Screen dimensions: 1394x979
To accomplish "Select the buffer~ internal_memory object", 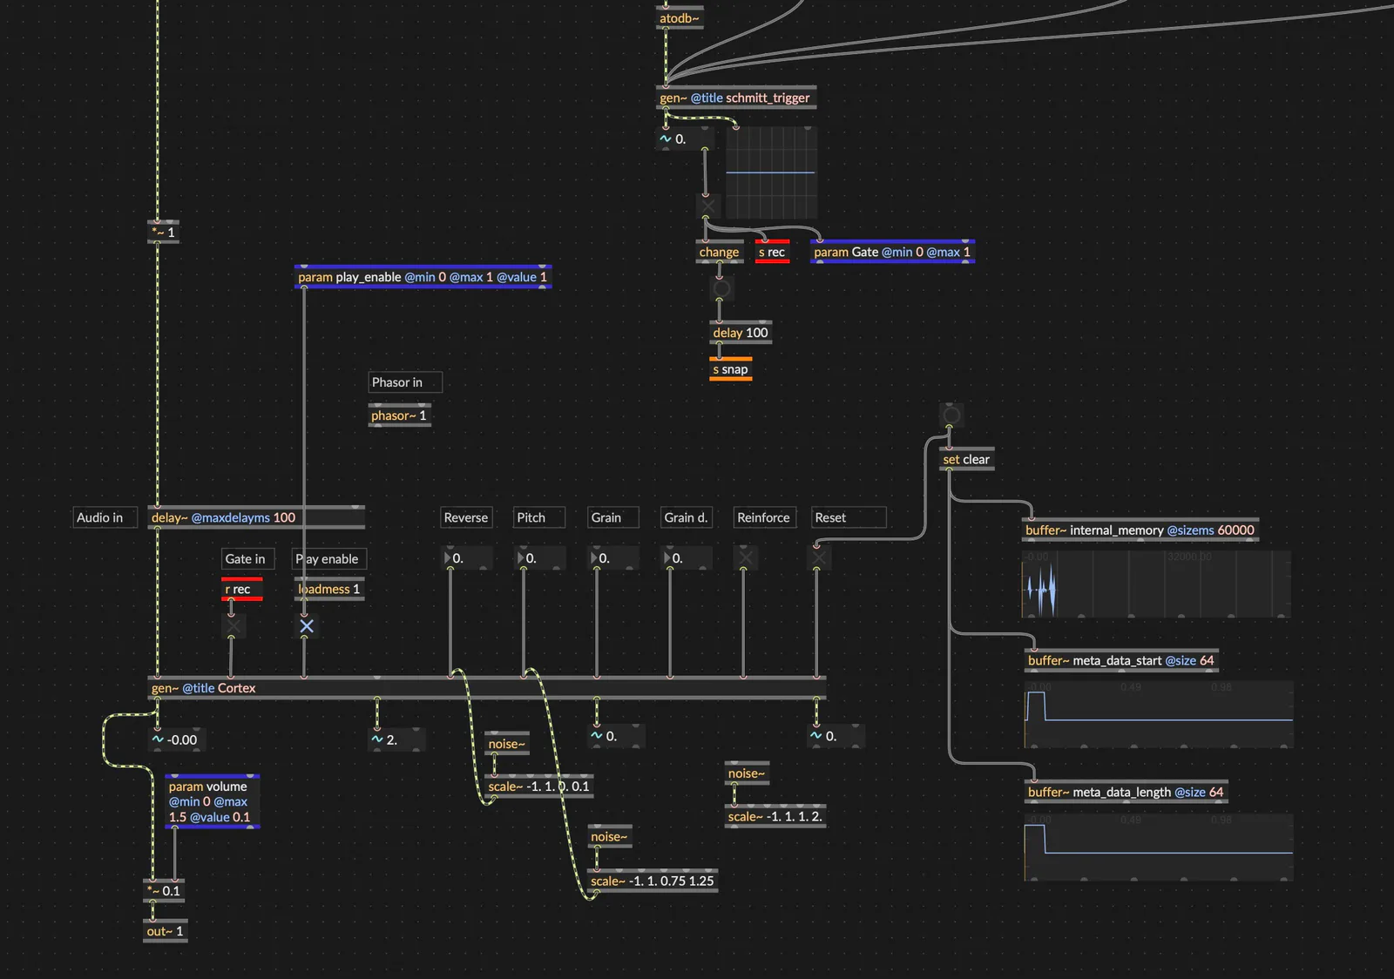I will 1140,530.
